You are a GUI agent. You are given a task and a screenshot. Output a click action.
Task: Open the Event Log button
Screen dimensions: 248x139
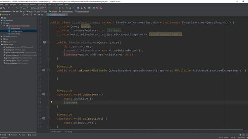pyautogui.click(x=244, y=135)
